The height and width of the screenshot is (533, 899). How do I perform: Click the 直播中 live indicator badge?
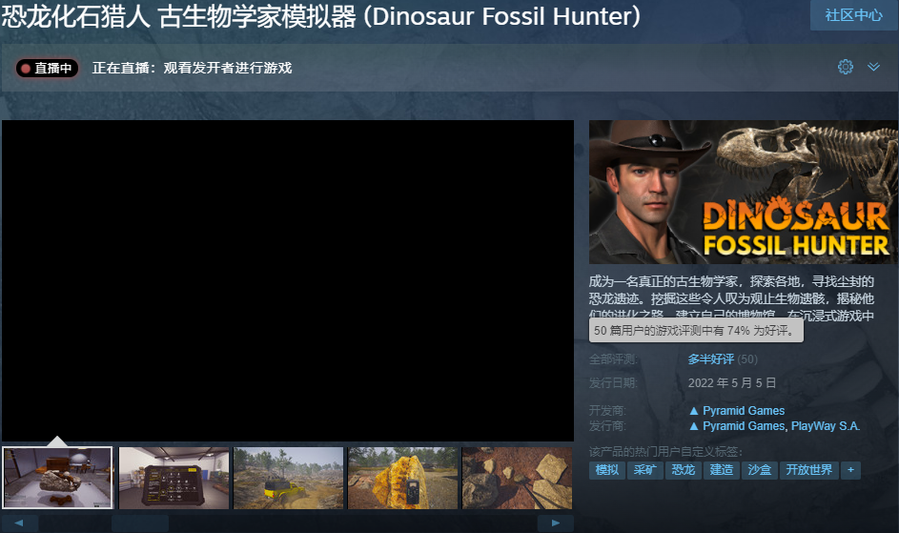point(47,69)
